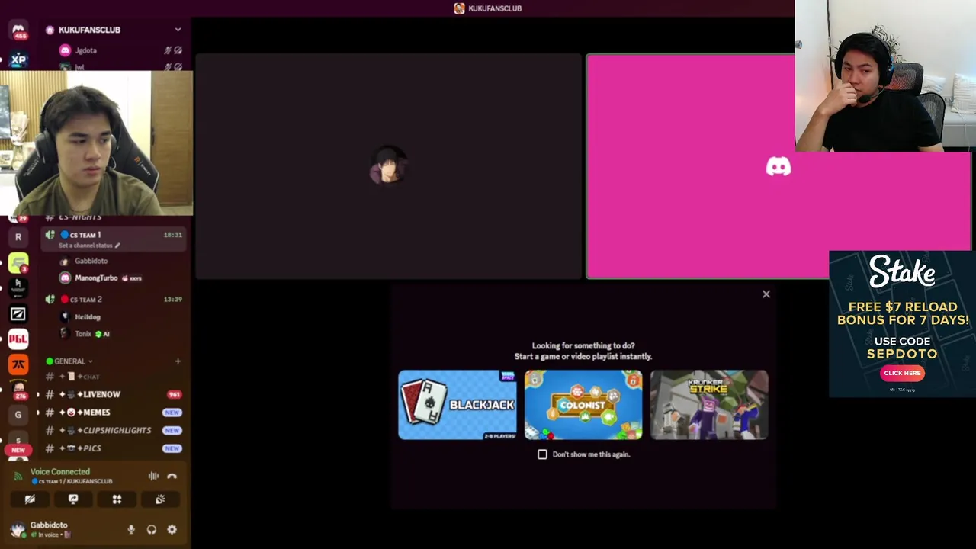Open the XP server icon
Screen dimensions: 976x549
point(18,59)
